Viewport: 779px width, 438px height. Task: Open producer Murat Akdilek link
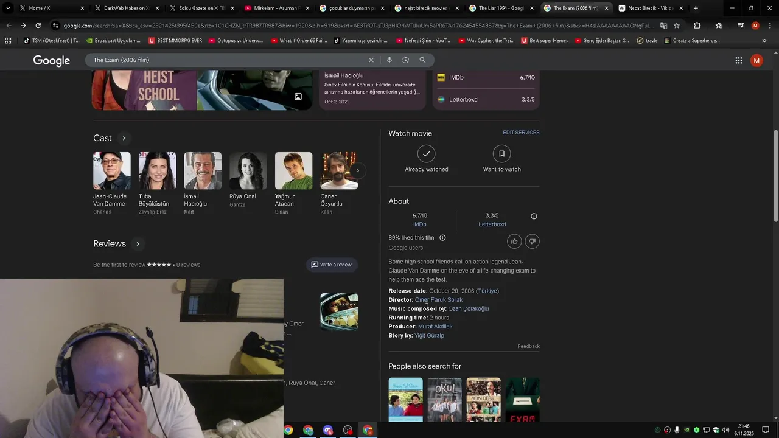435,327
